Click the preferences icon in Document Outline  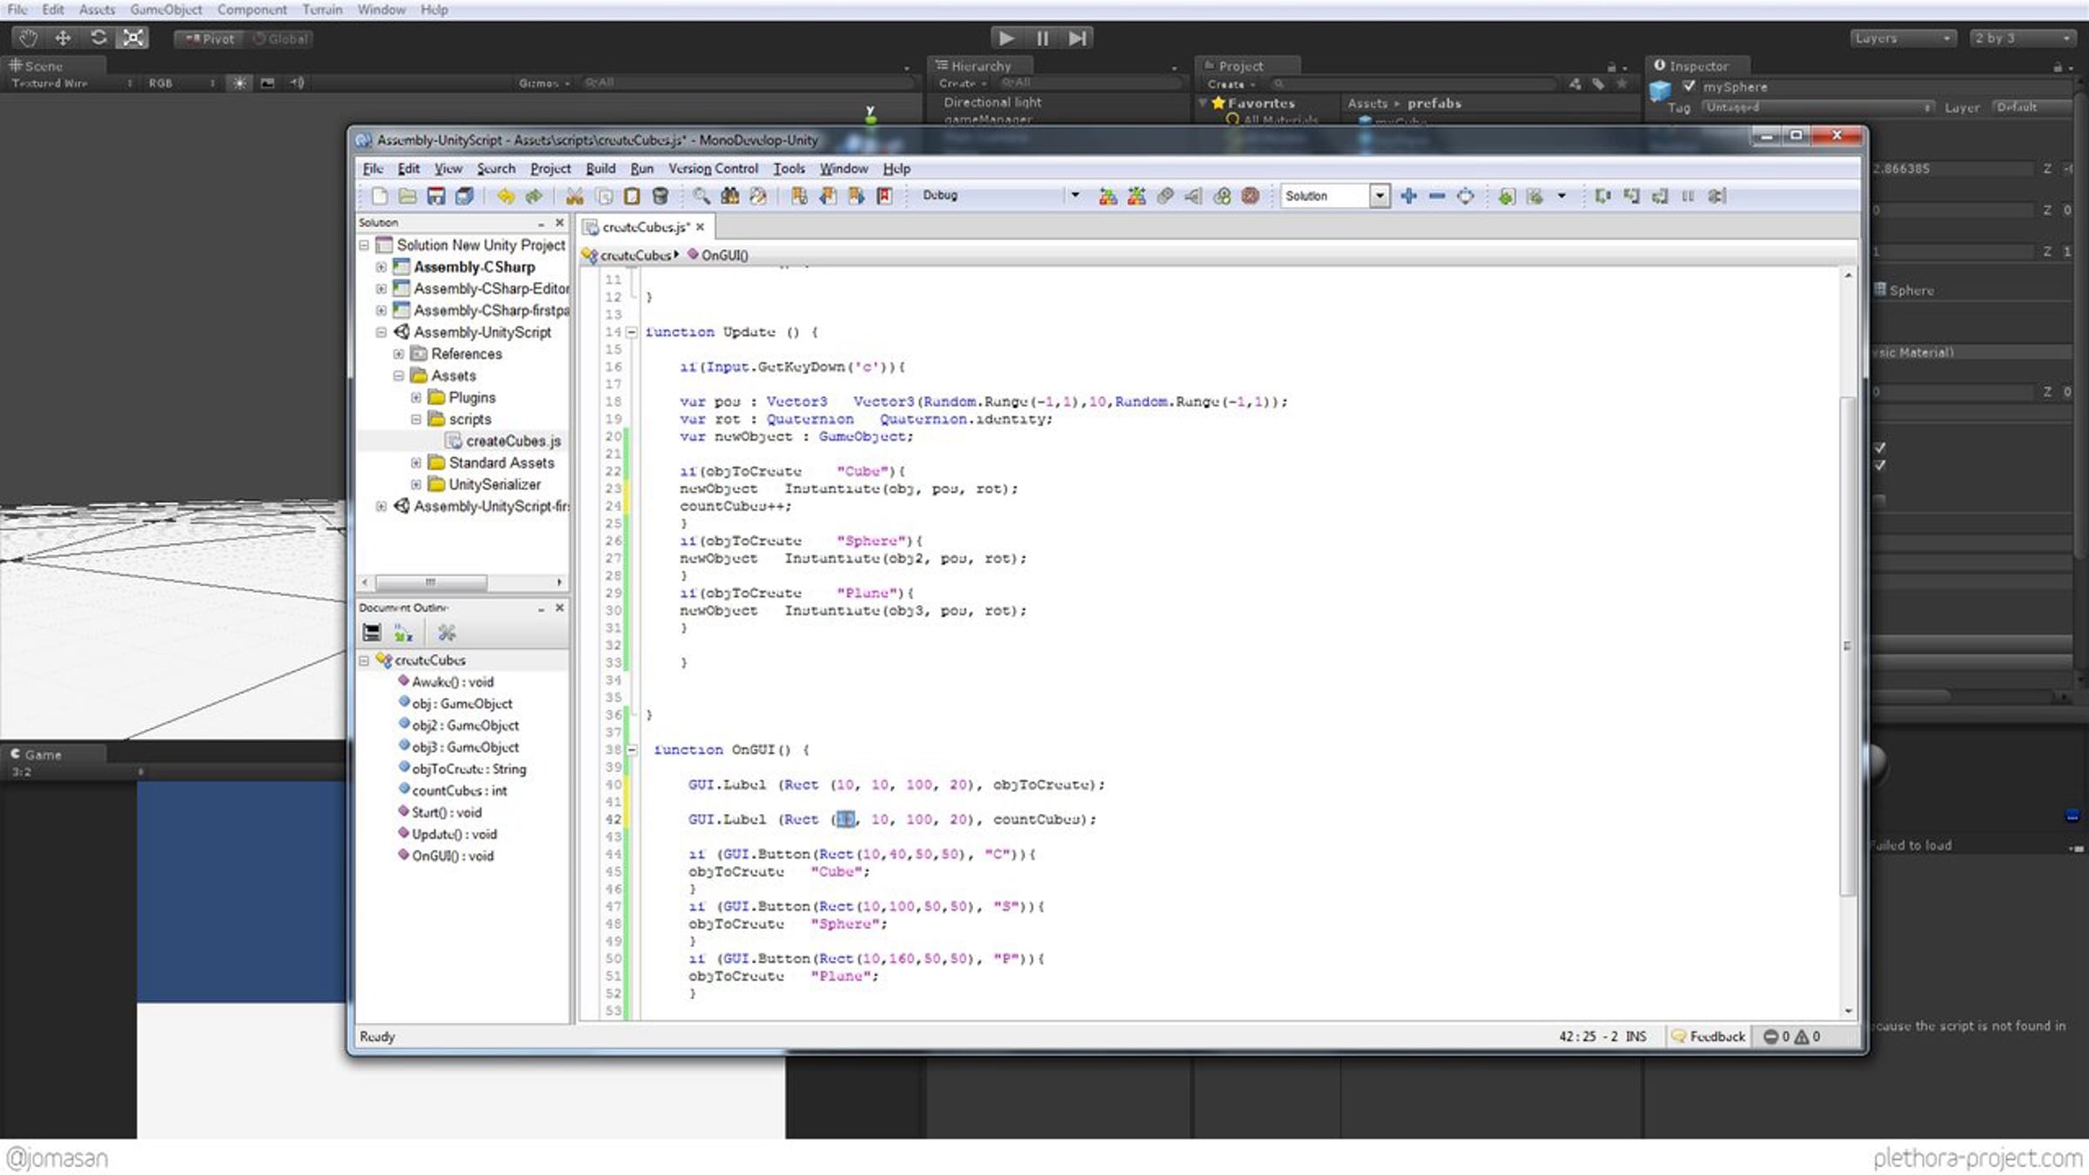447,633
